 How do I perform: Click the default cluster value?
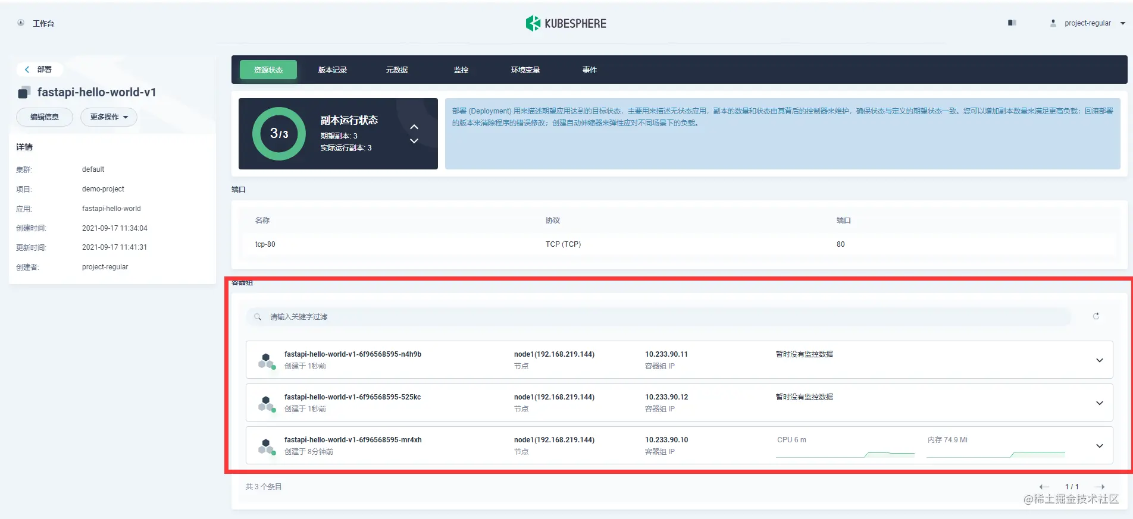93,169
